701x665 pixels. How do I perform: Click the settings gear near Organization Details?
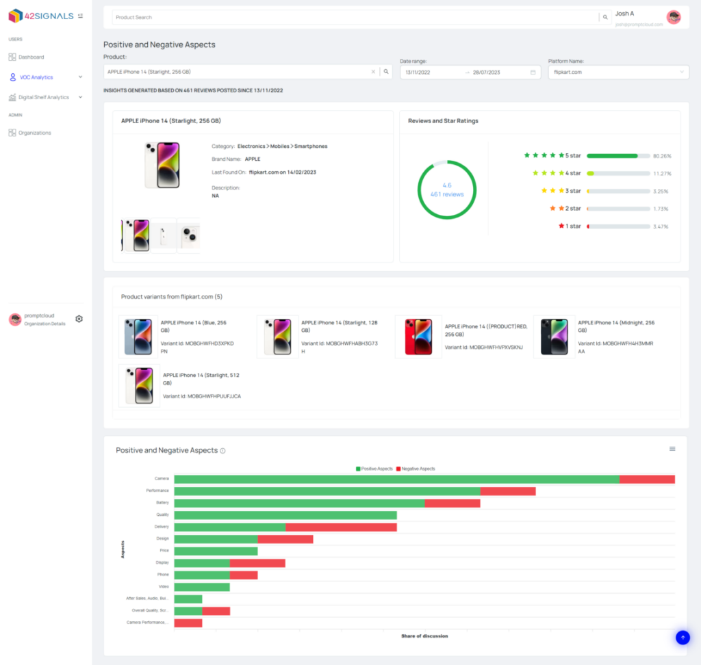(x=79, y=319)
